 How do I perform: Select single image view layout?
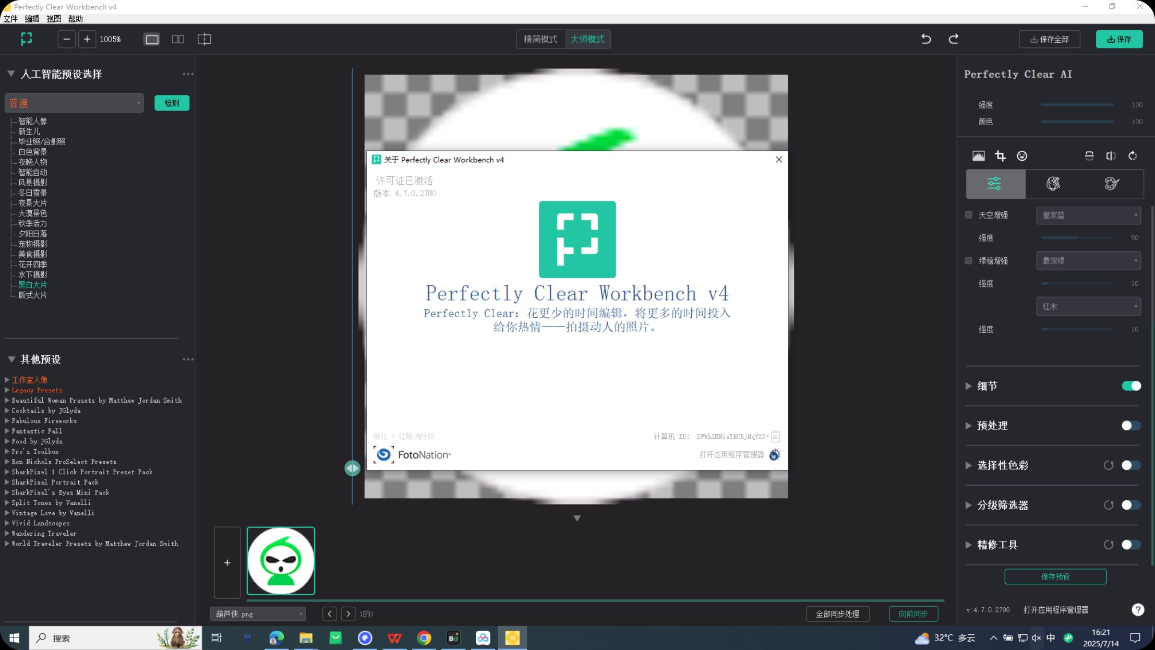coord(152,39)
